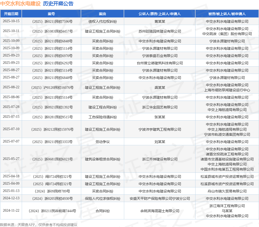The image size is (259, 227).
Task: Click plaintiff 浙江乔坤建设有限公司
Action: coord(160,159)
